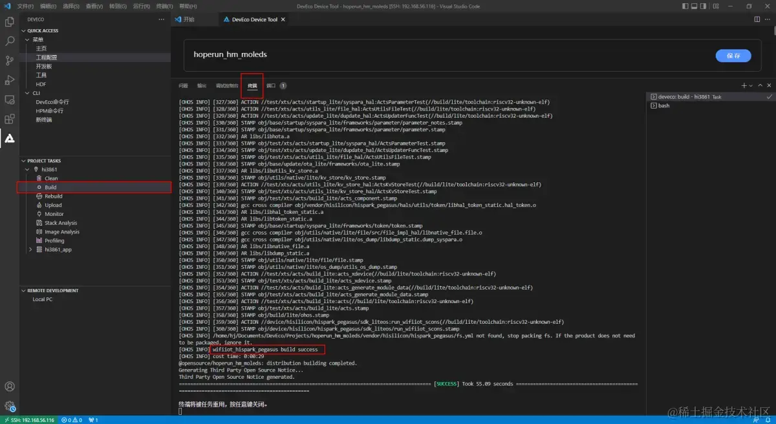Open 新终端 under CLI
Screen dimensions: 776x424
[44, 120]
